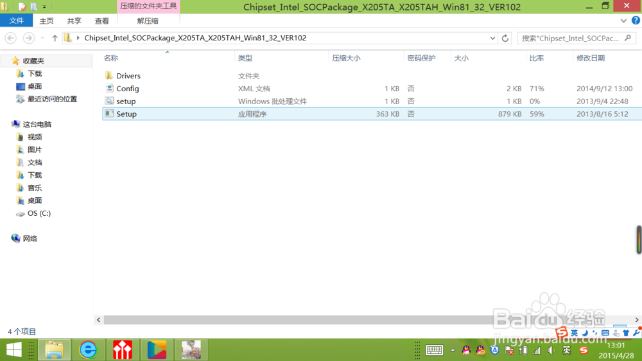Viewport: 642px width, 361px height.
Task: Open File Explorer from the taskbar
Action: click(54, 350)
